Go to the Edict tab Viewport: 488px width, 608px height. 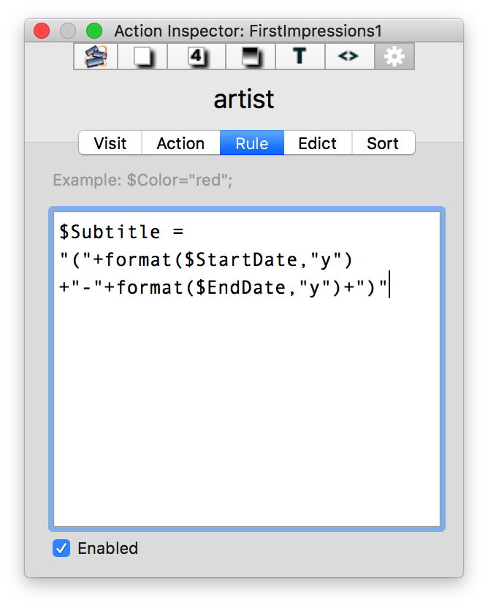click(317, 143)
